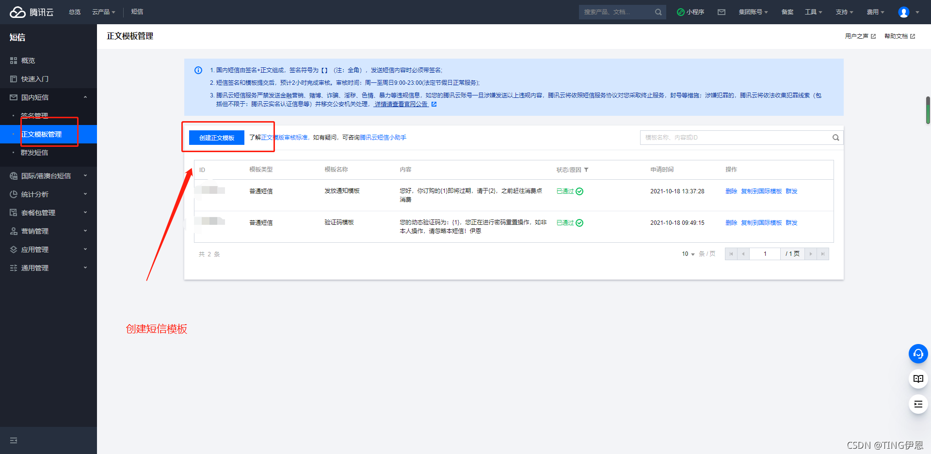Open the 正文模版审核标准 link
Viewport: 931px width, 454px height.
285,138
